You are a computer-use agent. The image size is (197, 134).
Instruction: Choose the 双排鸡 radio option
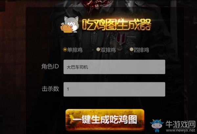[x=98, y=49]
